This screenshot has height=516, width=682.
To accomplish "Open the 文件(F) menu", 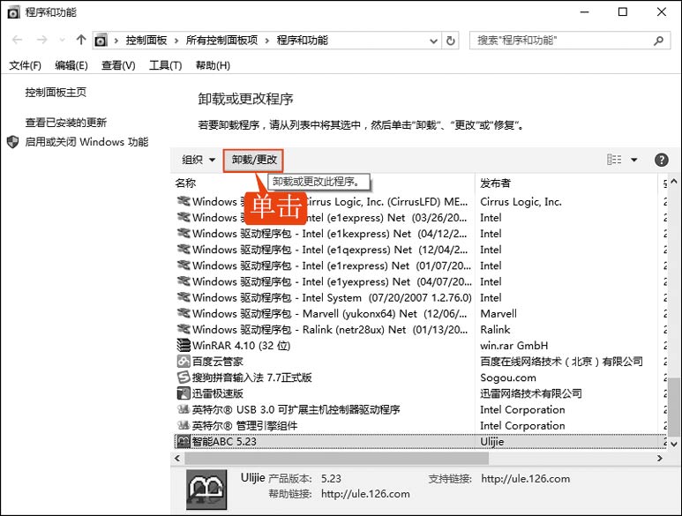I will pos(26,65).
